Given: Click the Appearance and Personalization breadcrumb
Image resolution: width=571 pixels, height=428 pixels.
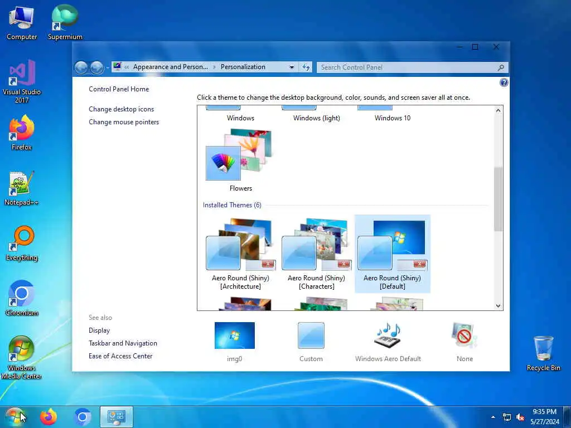Looking at the screenshot, I should pos(171,67).
